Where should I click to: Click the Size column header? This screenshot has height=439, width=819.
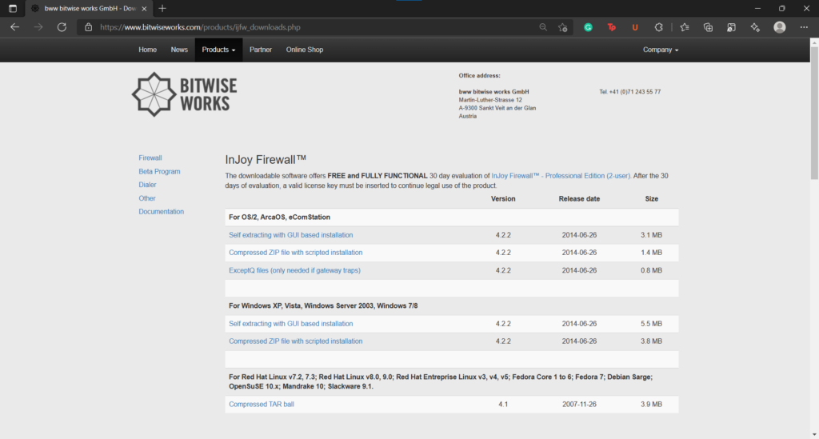(x=651, y=199)
